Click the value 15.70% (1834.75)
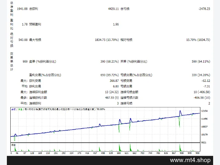This screenshot has width=220, height=165. (x=198, y=40)
